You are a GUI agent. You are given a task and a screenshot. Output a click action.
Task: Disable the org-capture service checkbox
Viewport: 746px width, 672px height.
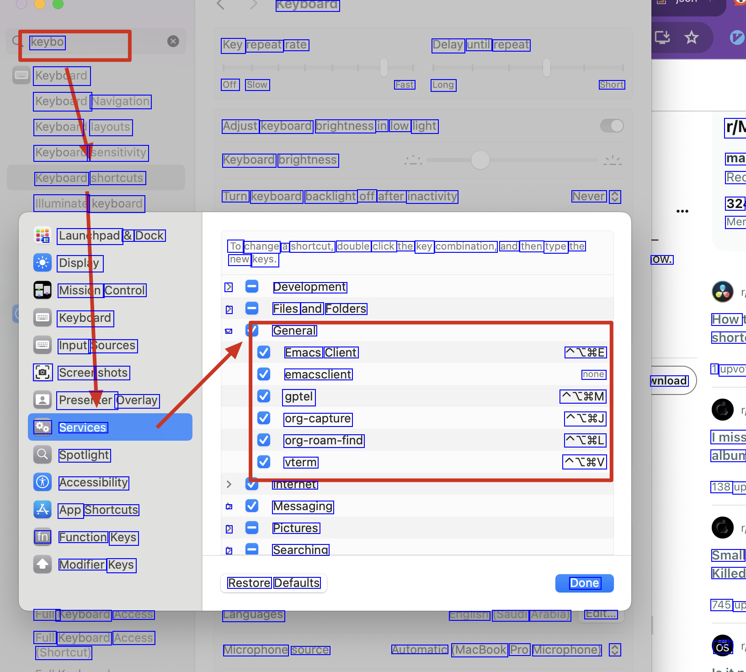pos(264,418)
